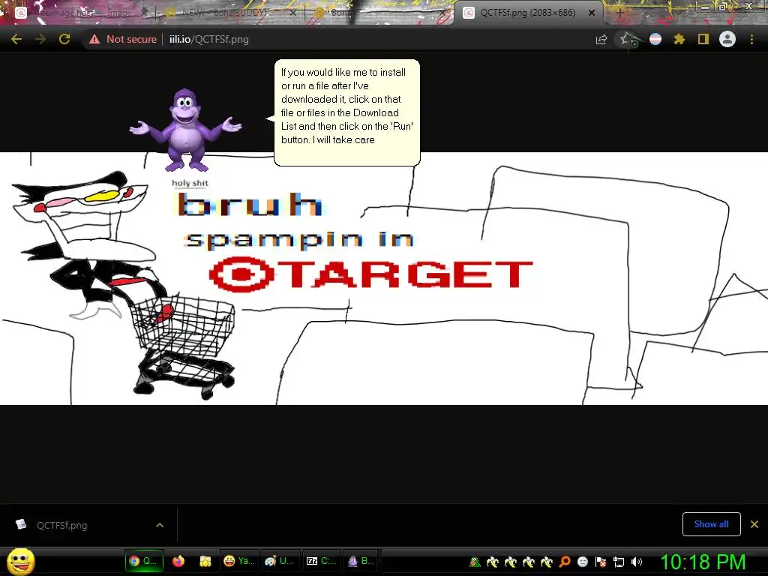Click the displayed Target meme image

point(384,278)
